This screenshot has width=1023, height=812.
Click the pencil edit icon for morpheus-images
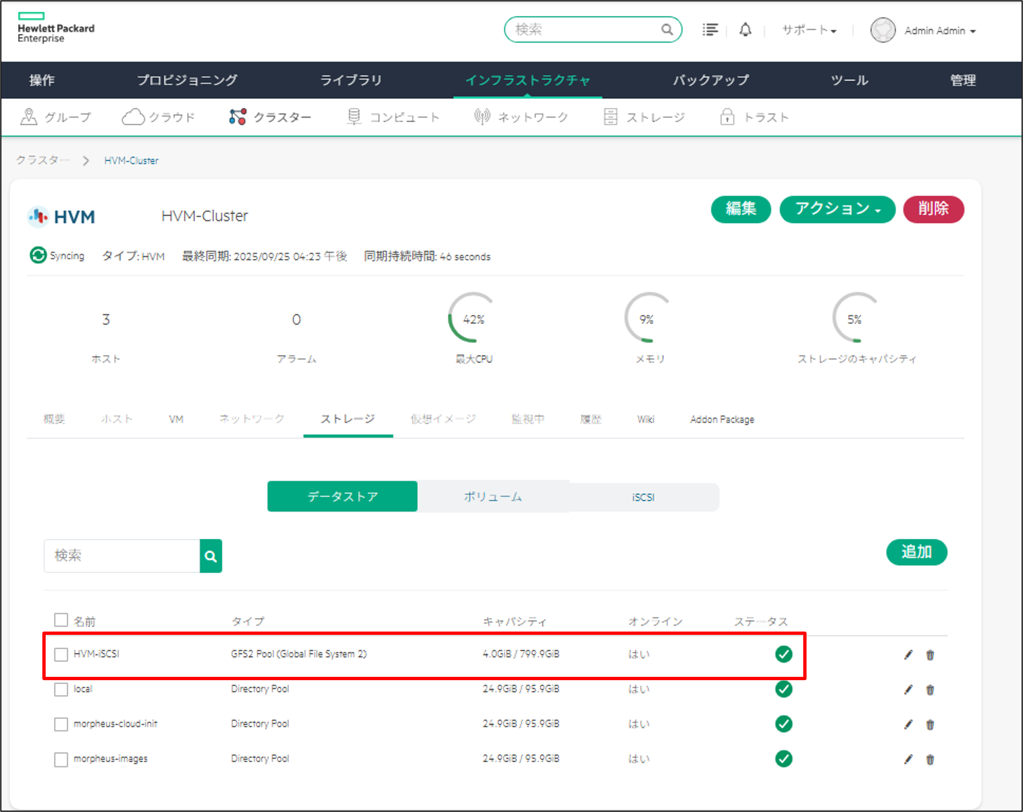[908, 759]
